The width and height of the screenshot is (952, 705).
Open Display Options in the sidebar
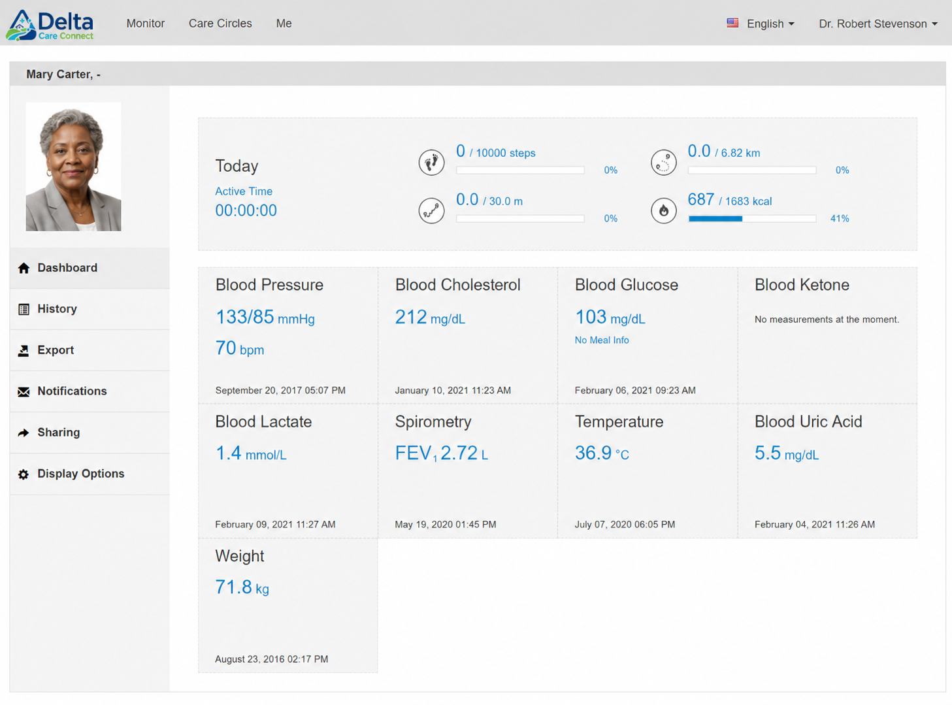[90, 474]
